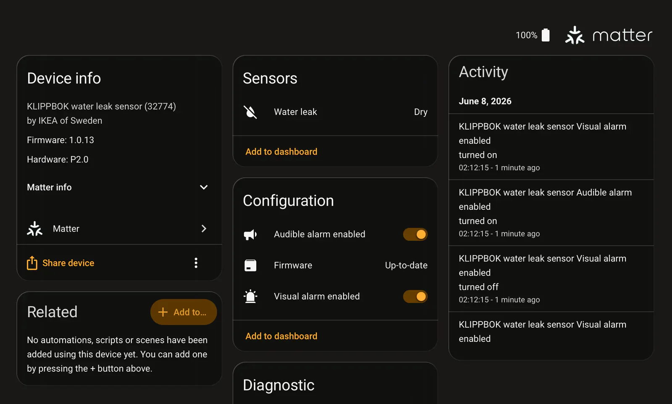
Task: Click the Visual alarm light icon
Action: (x=250, y=297)
